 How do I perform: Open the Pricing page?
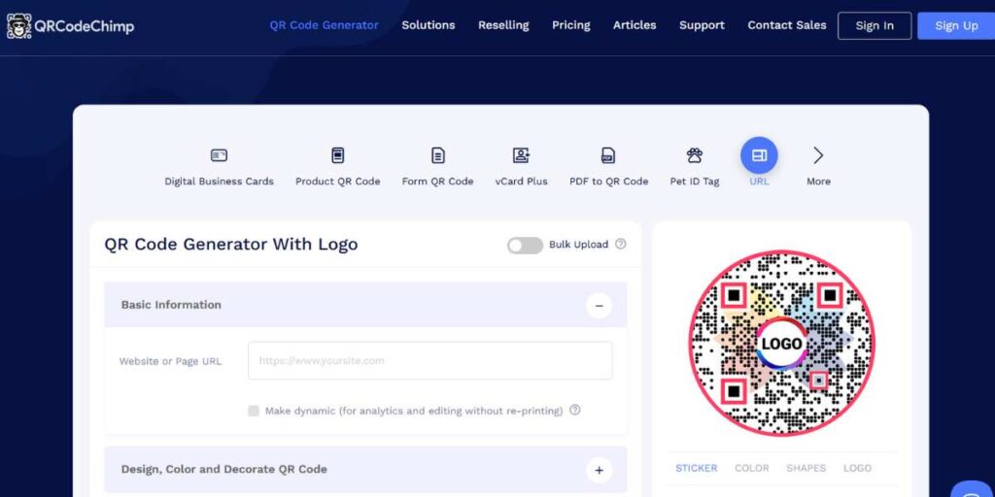pos(571,25)
